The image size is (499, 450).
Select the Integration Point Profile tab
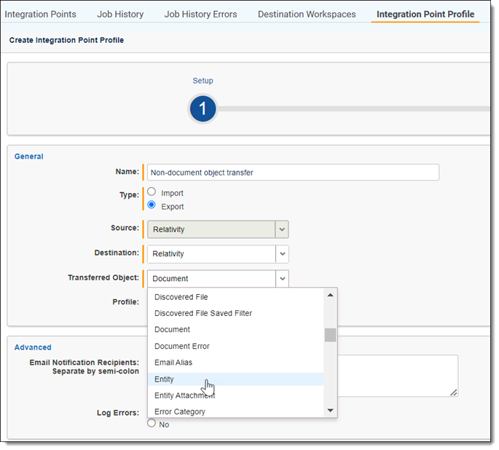point(425,14)
